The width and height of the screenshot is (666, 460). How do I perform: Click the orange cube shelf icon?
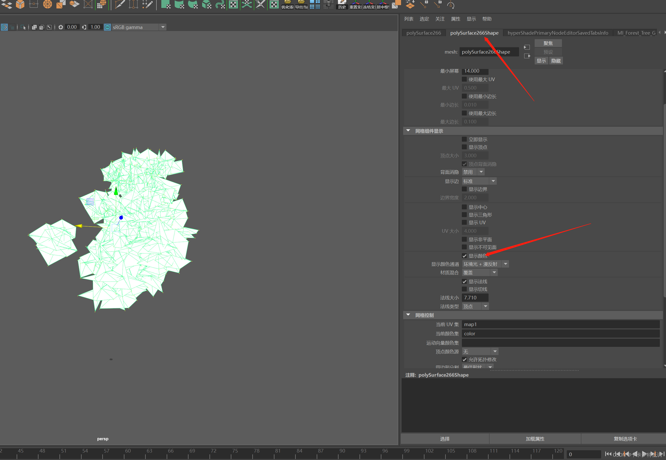(x=20, y=5)
